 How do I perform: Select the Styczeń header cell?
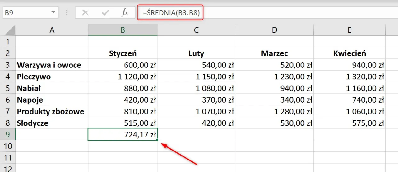[123, 53]
